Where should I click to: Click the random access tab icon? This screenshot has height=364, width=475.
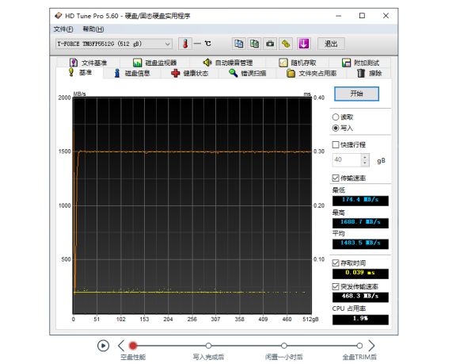coord(283,63)
